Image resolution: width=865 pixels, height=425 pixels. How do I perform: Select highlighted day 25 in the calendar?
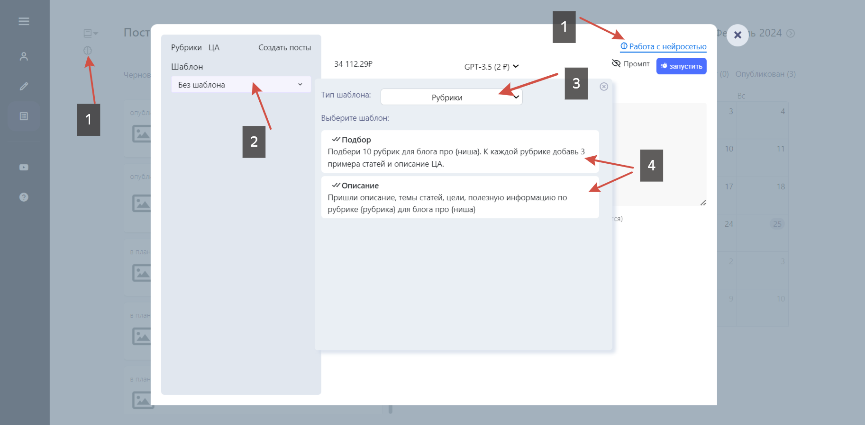(x=777, y=224)
